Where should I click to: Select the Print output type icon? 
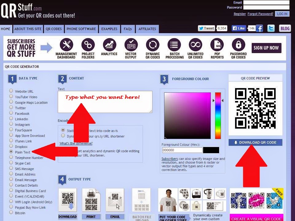91,200
